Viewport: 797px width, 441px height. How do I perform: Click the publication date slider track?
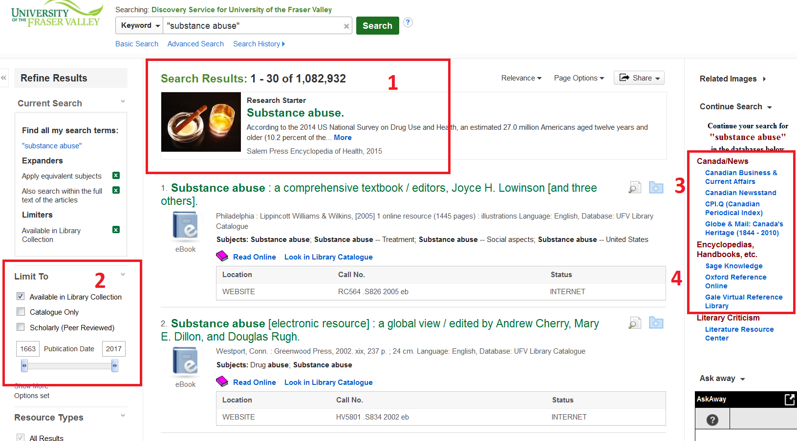(69, 365)
